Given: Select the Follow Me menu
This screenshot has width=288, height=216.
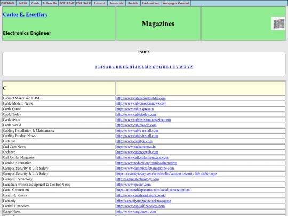Looking at the screenshot, I should 50,3.
